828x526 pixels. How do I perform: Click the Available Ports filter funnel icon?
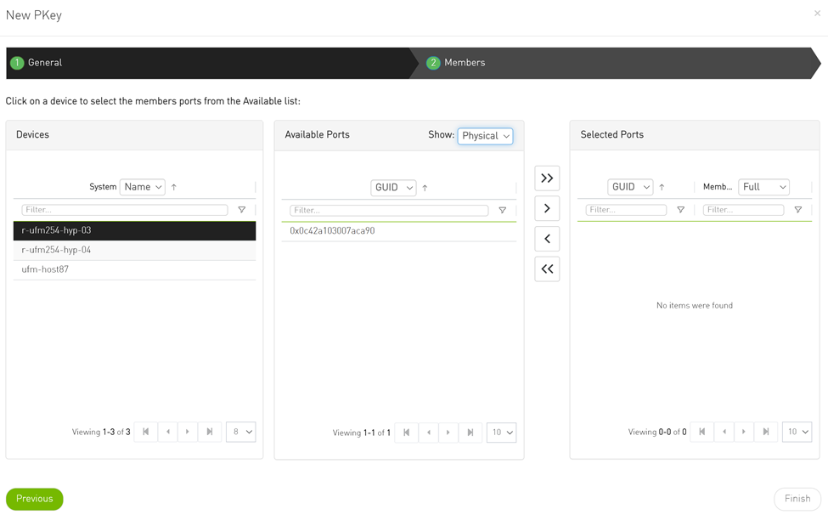click(502, 211)
